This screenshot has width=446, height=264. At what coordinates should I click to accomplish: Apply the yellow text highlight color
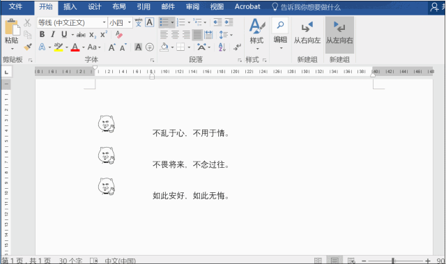click(59, 47)
